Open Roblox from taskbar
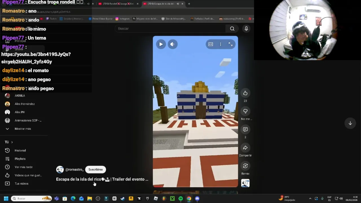This screenshot has height=203, width=361. pos(156,198)
